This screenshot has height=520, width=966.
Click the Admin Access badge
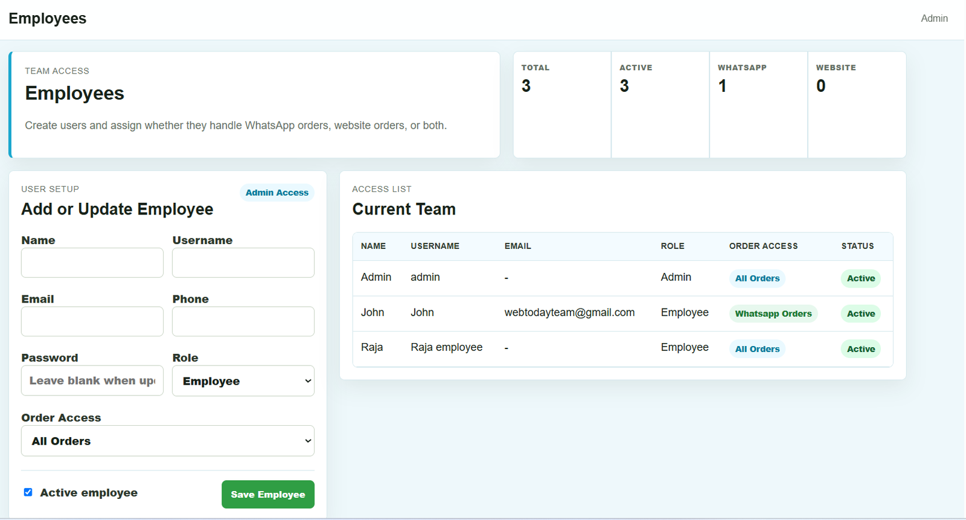pyautogui.click(x=277, y=193)
